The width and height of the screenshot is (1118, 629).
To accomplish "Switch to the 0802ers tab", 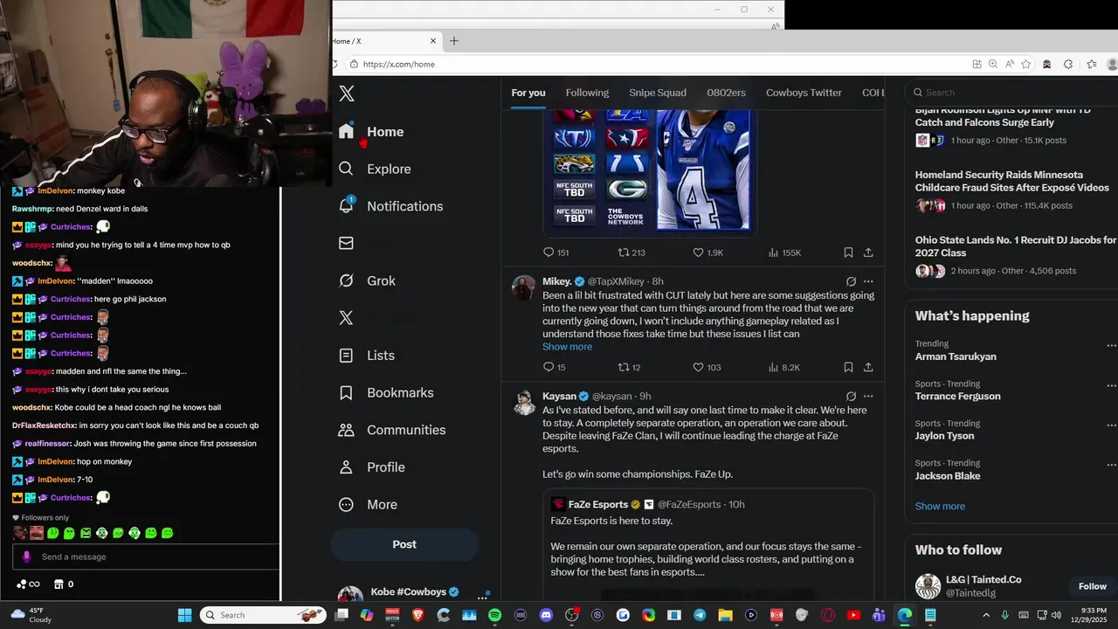I will tap(727, 93).
